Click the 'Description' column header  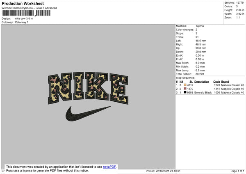pos(202,82)
